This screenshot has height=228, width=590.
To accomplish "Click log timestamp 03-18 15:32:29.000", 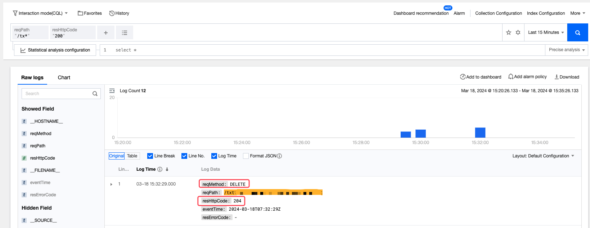I will point(156,184).
